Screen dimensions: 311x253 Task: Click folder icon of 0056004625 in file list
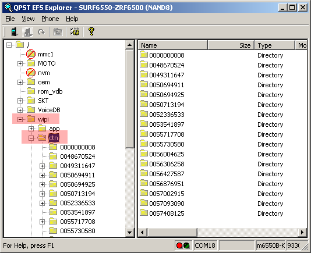[144, 154]
